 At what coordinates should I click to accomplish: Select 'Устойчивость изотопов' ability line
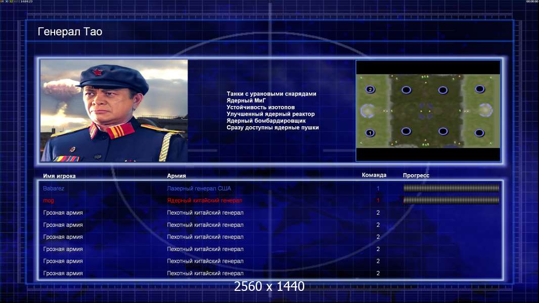260,107
